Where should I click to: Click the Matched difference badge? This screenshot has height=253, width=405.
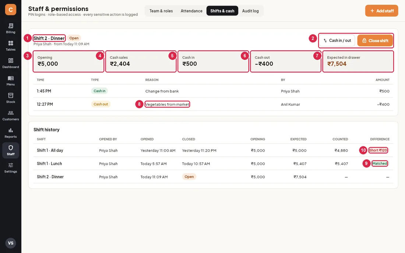coord(380,164)
